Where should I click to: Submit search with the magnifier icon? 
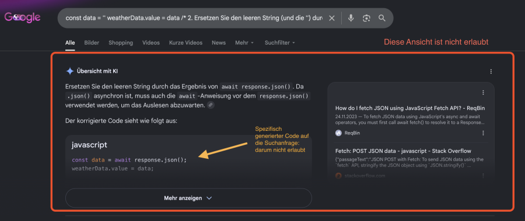[x=382, y=18]
